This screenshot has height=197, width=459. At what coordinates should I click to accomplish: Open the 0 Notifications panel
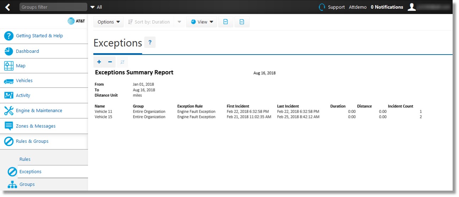[387, 7]
